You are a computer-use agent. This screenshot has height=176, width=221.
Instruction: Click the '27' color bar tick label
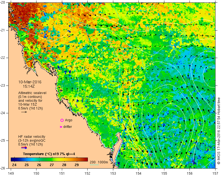(52, 165)
